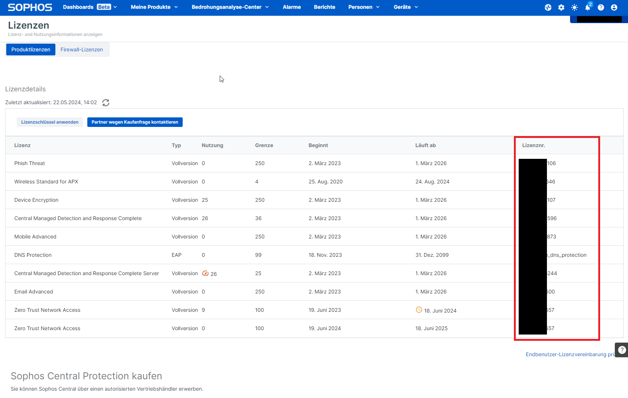Click the Typ column header
Screen dimensions: 628x398
pyautogui.click(x=176, y=145)
